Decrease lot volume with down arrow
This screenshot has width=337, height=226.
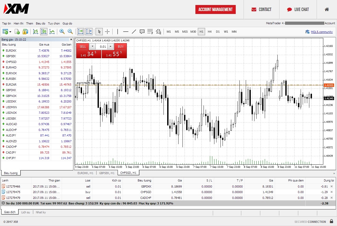tap(92, 46)
